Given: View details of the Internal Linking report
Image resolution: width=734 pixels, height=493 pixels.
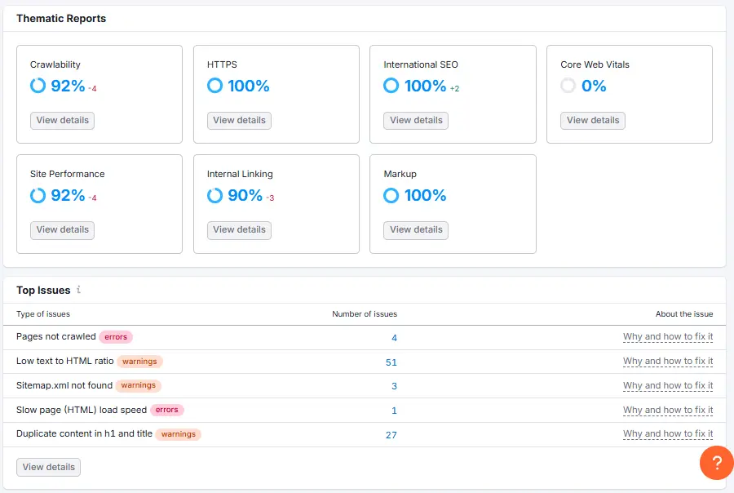Looking at the screenshot, I should tap(239, 229).
